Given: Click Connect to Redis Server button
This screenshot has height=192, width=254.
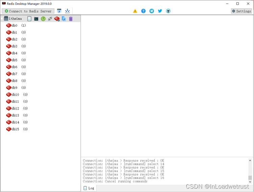Looking at the screenshot, I should tap(28, 11).
